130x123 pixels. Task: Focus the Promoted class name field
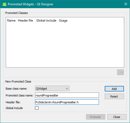click(x=67, y=95)
